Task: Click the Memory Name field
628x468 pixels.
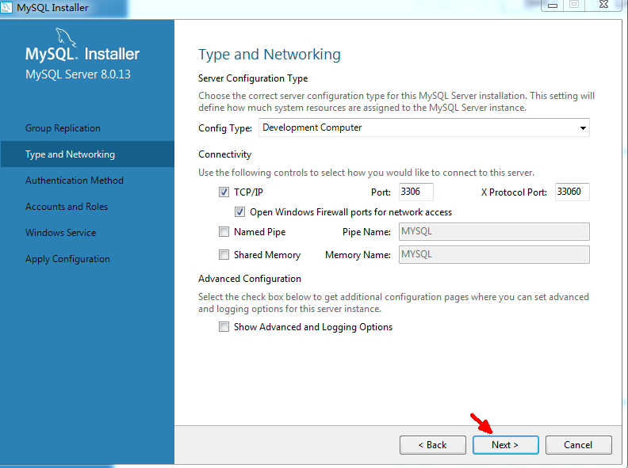Action: [494, 254]
